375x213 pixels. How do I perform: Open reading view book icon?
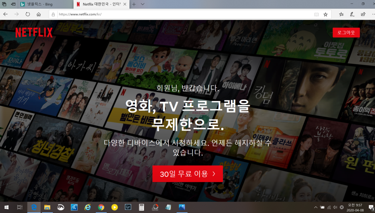(x=316, y=15)
